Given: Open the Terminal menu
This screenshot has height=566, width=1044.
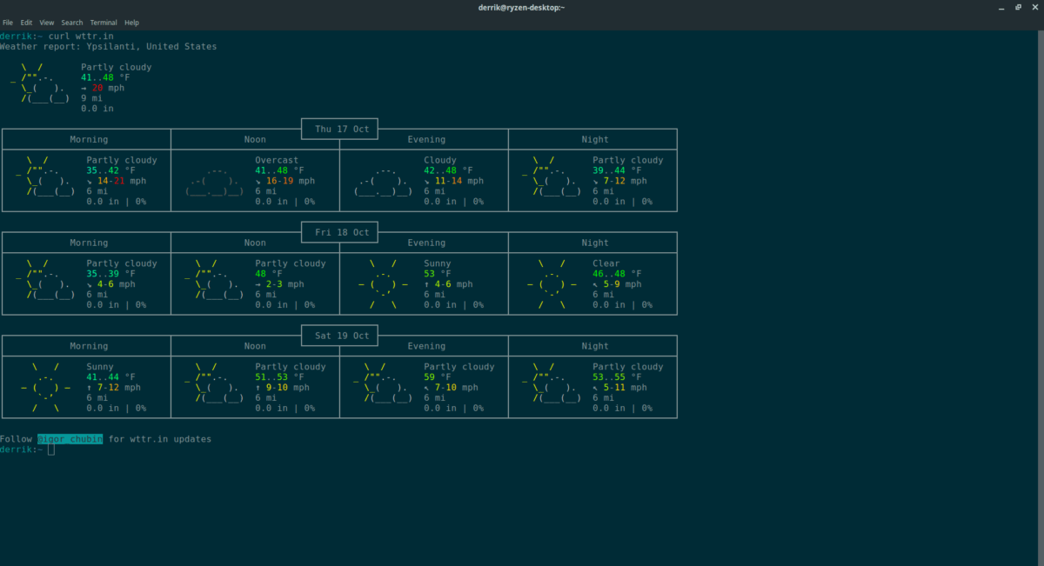Looking at the screenshot, I should click(x=104, y=22).
